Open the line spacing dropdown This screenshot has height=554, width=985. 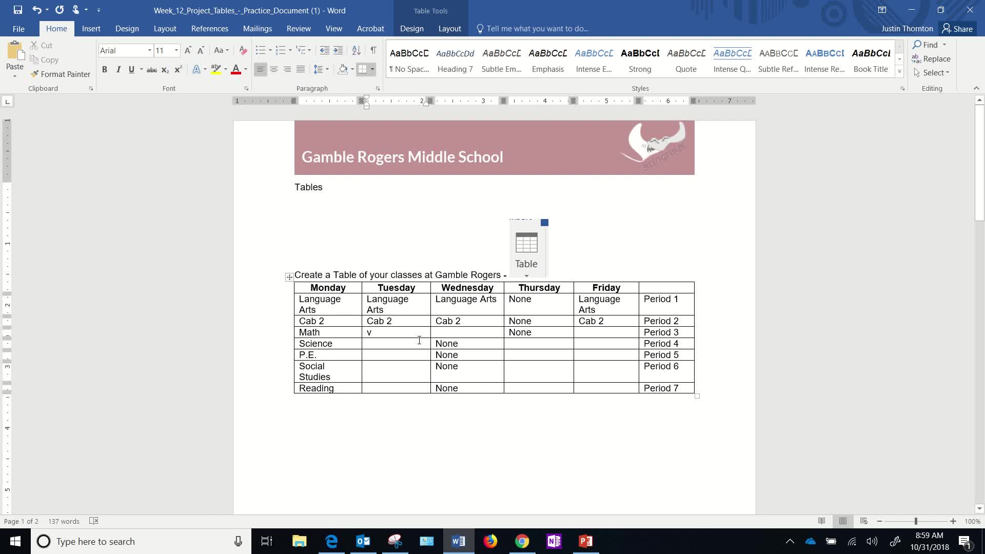(x=327, y=70)
